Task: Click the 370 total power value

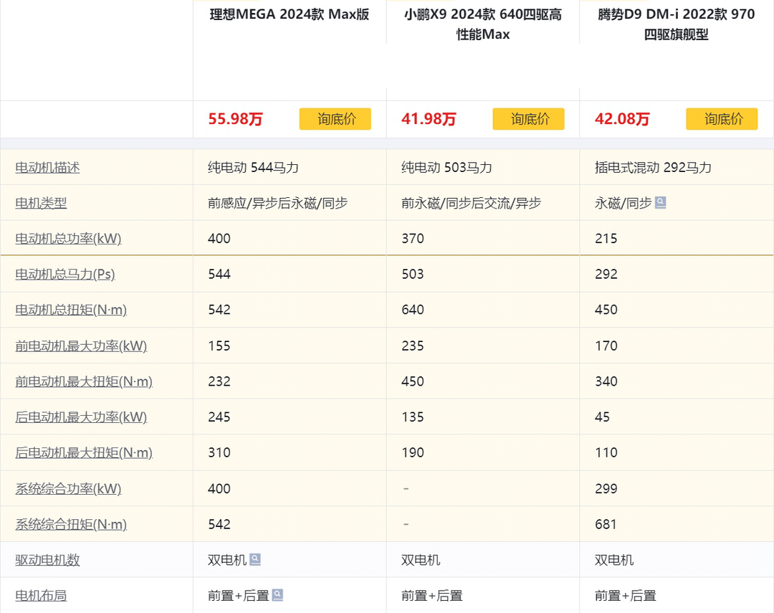Action: (413, 239)
